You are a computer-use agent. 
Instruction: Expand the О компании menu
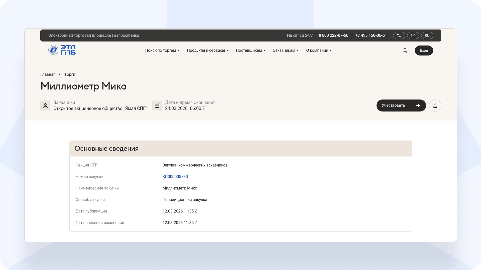pos(319,50)
